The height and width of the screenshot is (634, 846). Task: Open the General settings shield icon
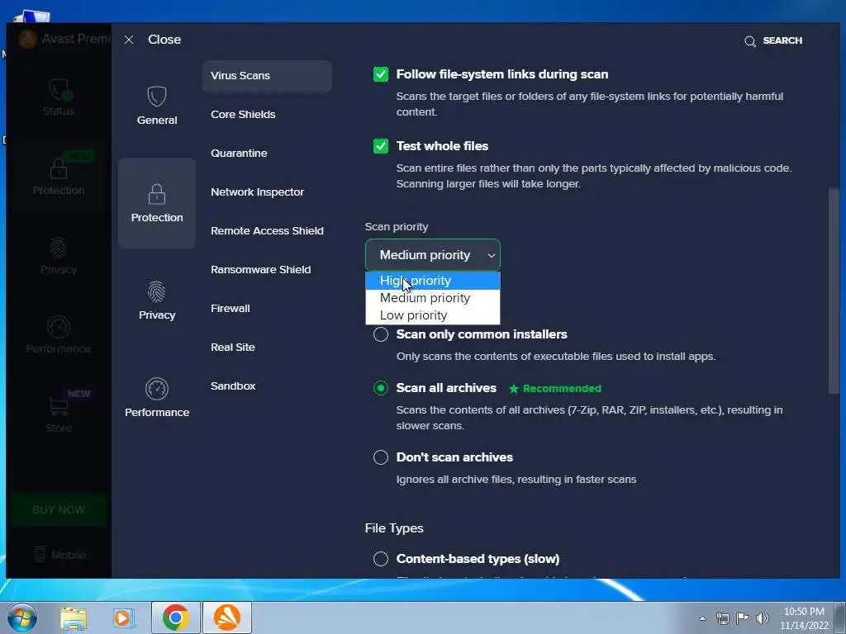tap(156, 97)
